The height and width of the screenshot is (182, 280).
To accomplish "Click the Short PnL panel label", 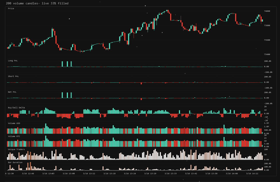I will (x=13, y=76).
